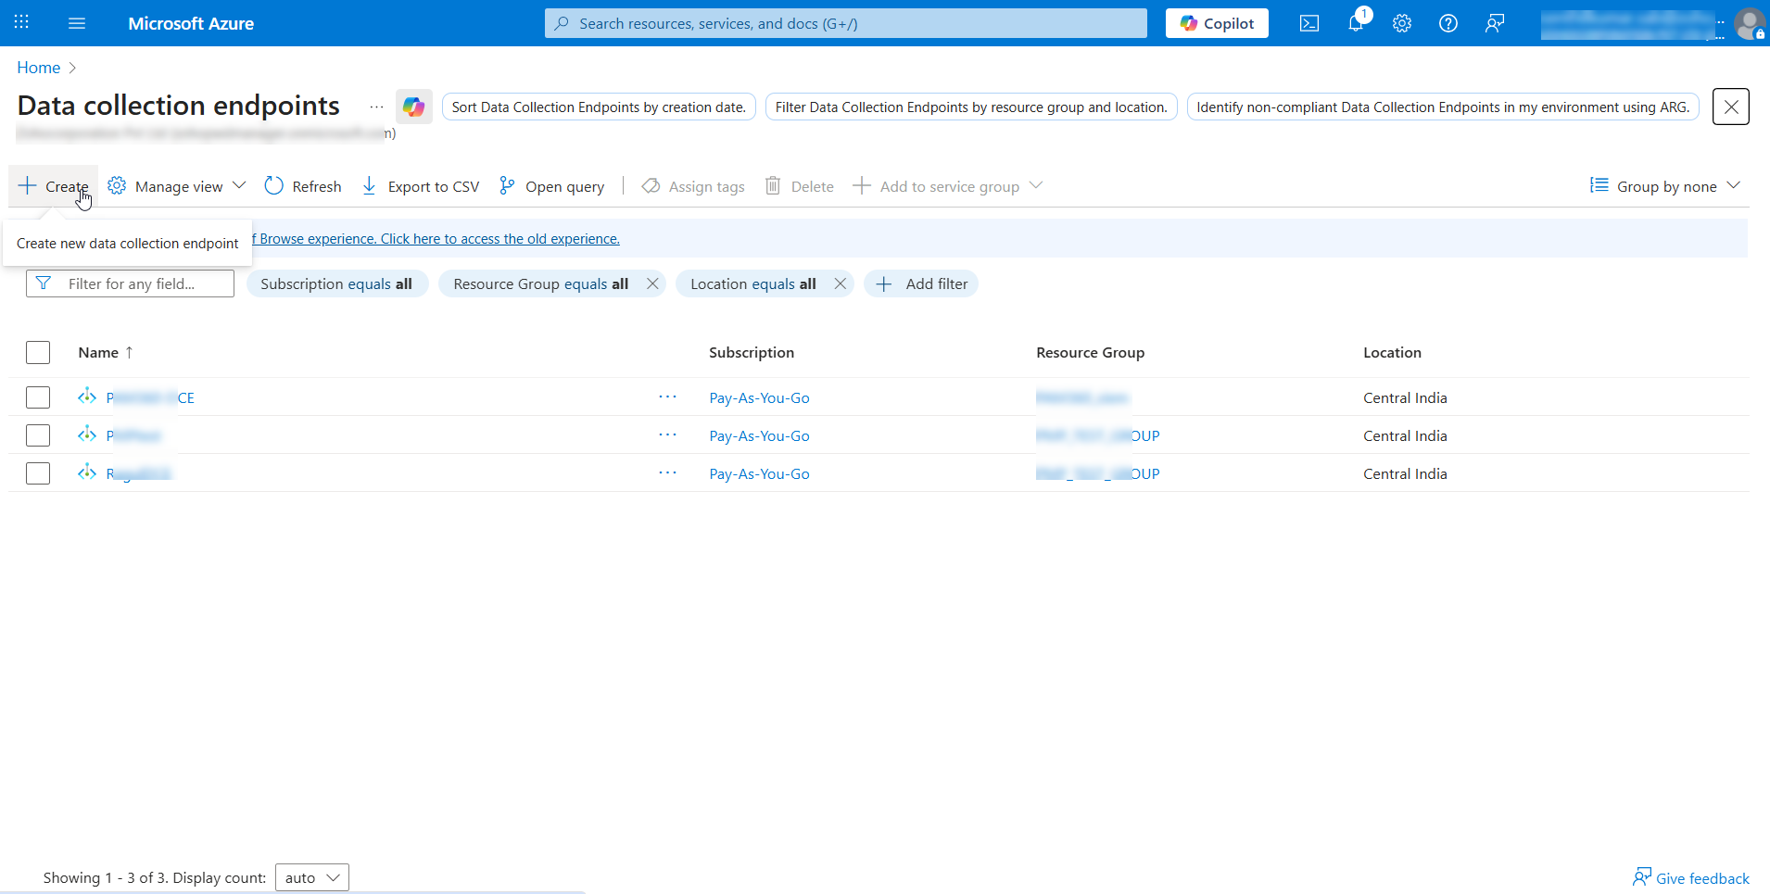Open the Group by none dropdown
Image resolution: width=1770 pixels, height=894 pixels.
click(1663, 185)
